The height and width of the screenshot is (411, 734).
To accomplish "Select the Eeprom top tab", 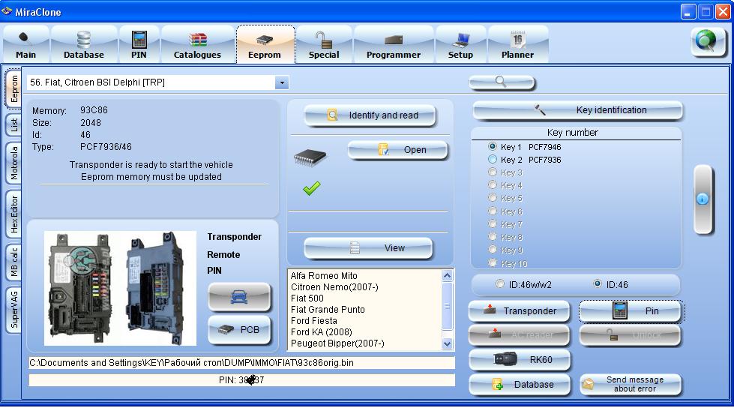I will point(265,44).
